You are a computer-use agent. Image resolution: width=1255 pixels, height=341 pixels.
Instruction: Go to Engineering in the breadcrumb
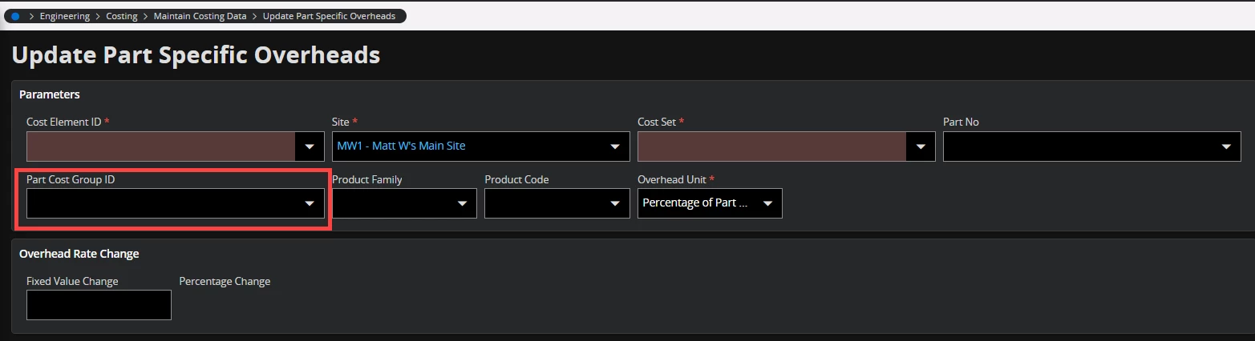click(x=64, y=16)
